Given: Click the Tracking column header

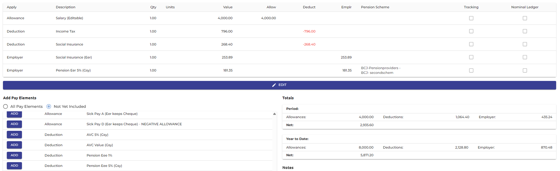Looking at the screenshot, I should (471, 7).
